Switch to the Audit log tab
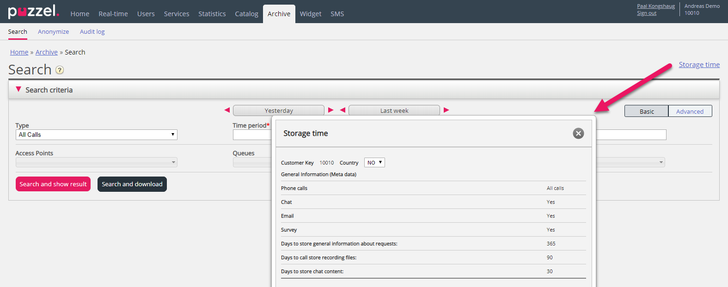This screenshot has width=728, height=287. click(92, 31)
